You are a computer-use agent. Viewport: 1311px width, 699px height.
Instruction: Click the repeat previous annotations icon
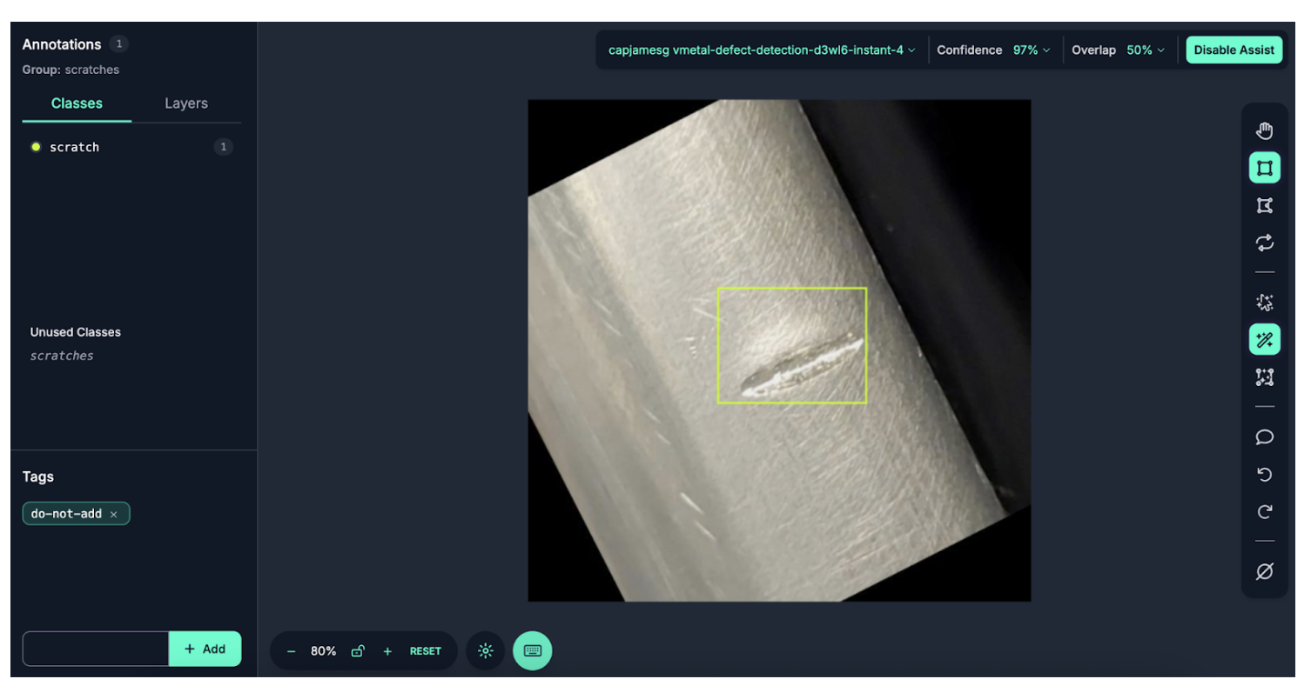pyautogui.click(x=1264, y=243)
